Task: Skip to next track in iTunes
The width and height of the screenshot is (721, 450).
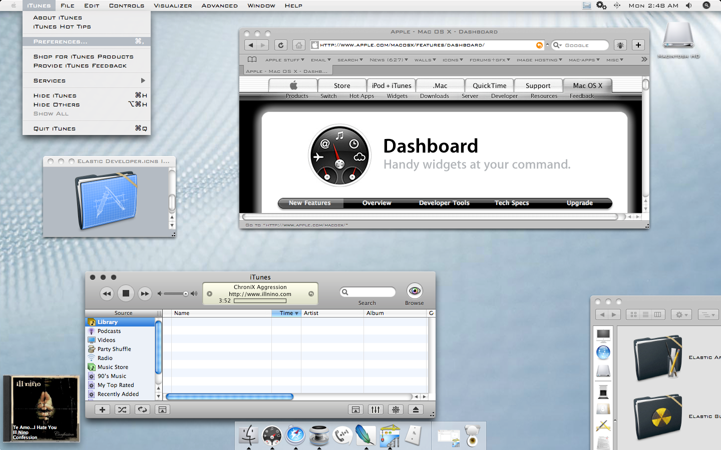Action: pyautogui.click(x=145, y=293)
